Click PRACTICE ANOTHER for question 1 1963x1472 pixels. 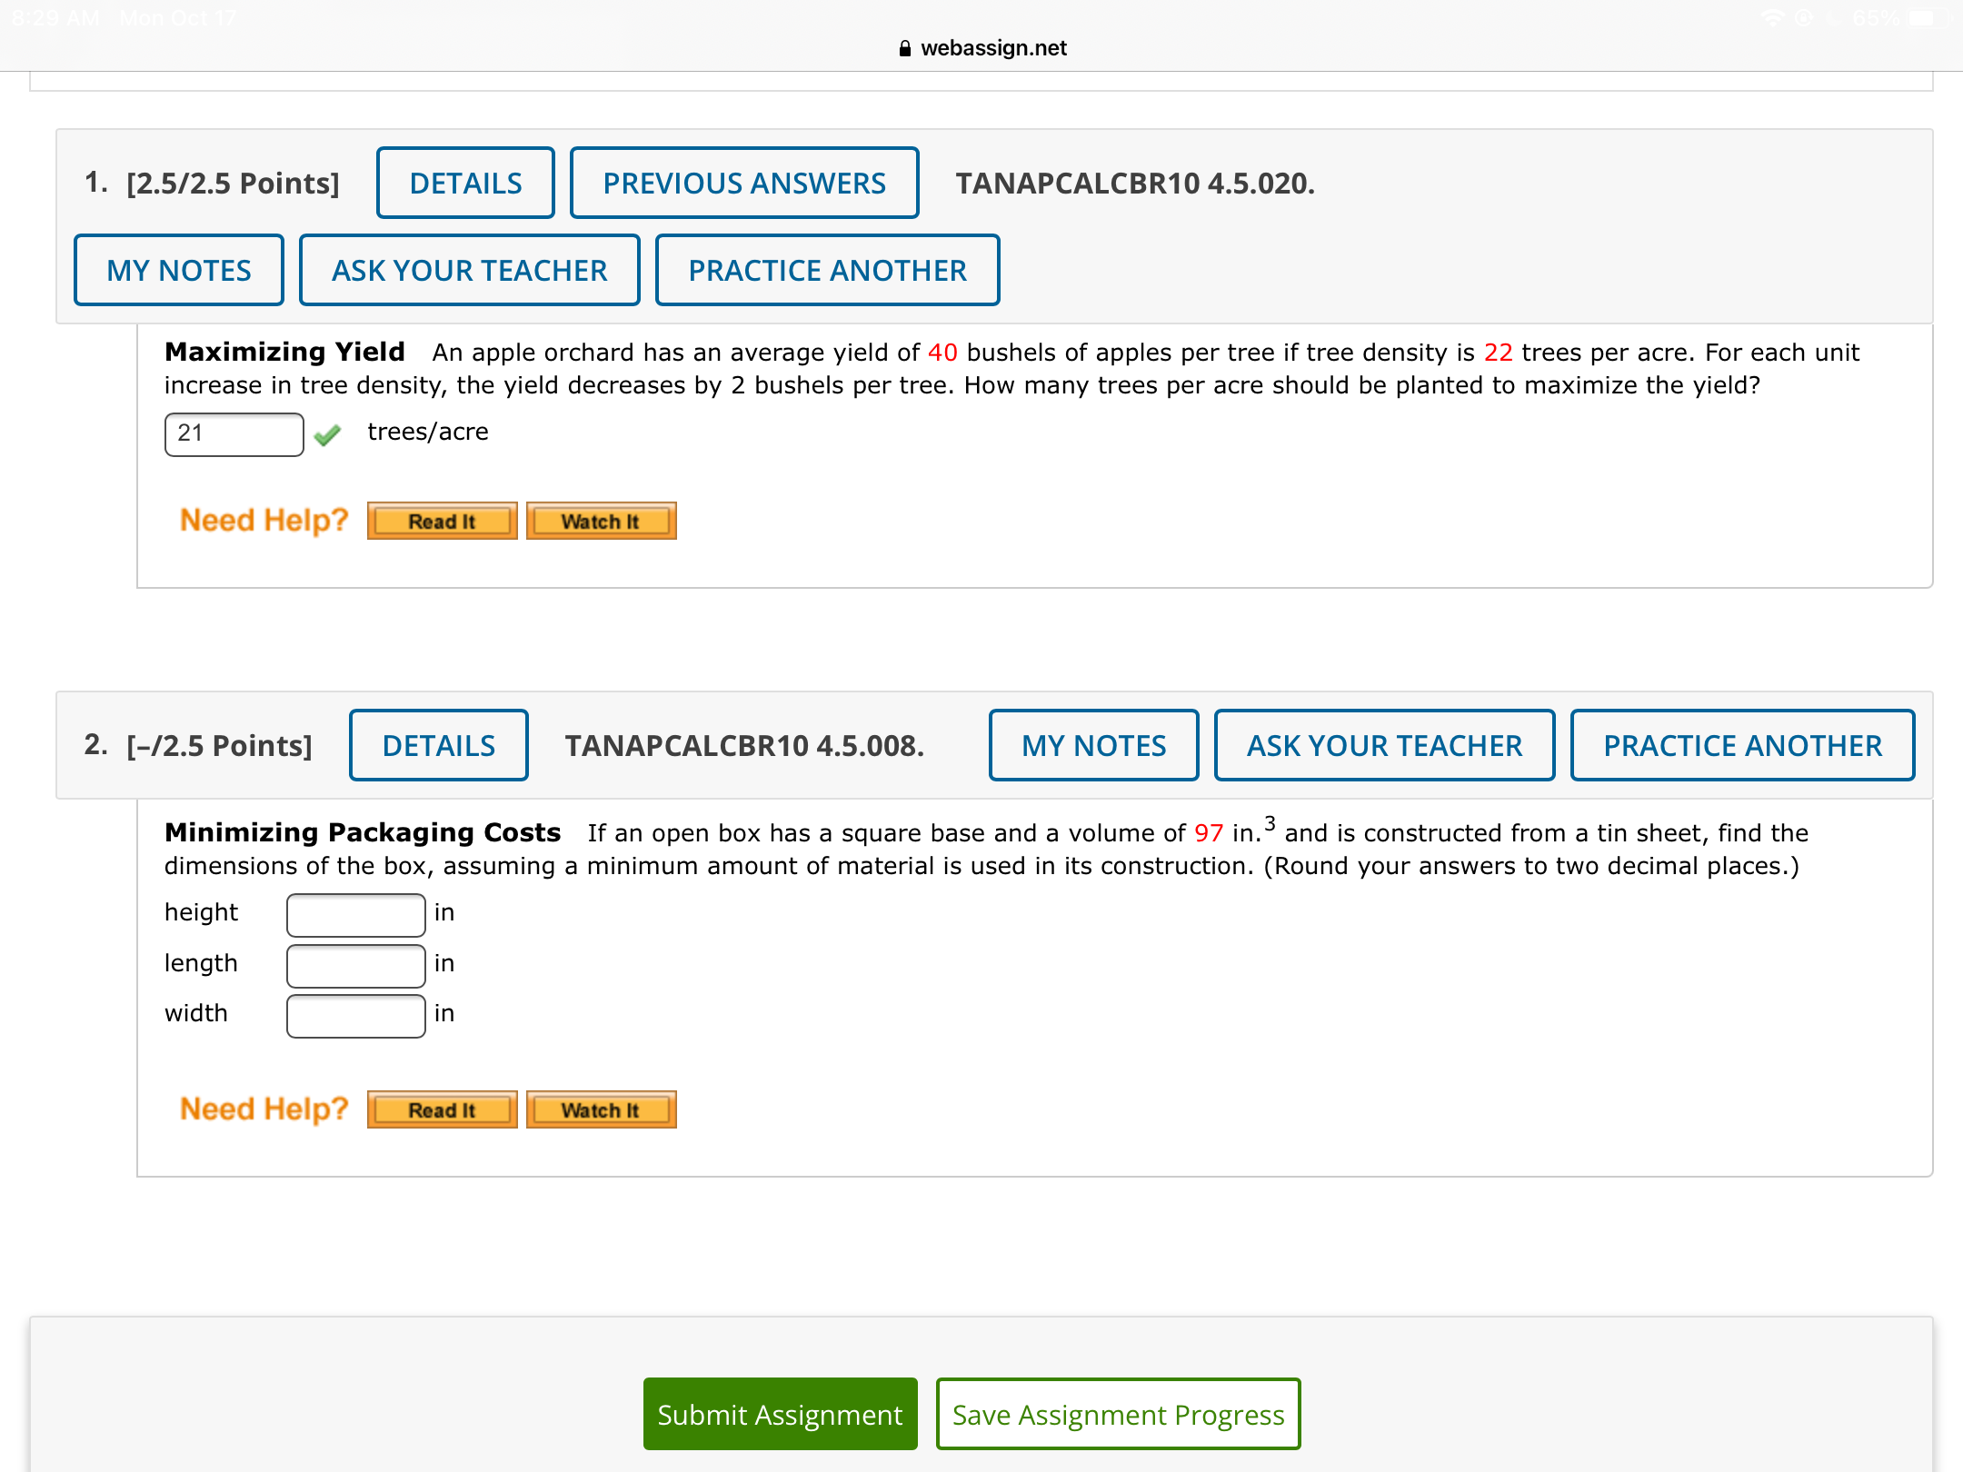[x=827, y=270]
